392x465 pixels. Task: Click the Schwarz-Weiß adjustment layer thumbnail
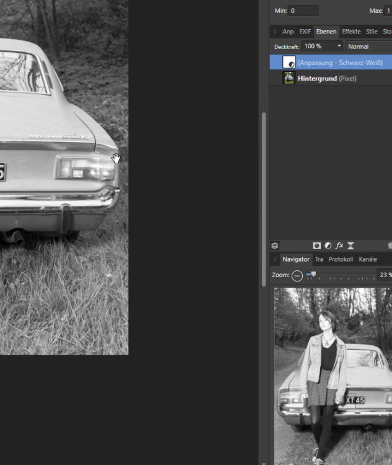click(x=289, y=63)
